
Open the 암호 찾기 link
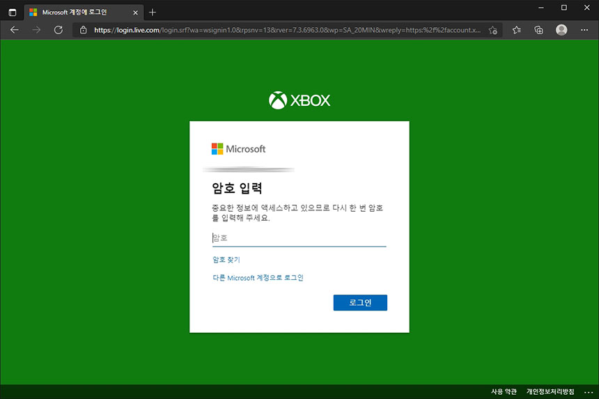(x=226, y=260)
